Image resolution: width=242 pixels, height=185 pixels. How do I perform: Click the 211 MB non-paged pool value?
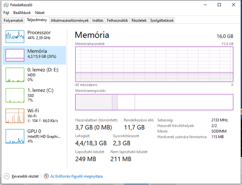tap(120, 159)
